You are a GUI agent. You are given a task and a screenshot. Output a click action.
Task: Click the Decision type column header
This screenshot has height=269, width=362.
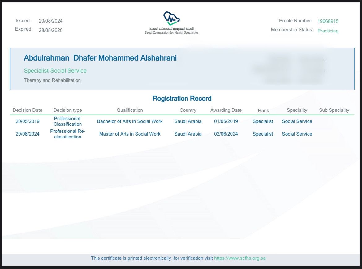[x=68, y=110]
